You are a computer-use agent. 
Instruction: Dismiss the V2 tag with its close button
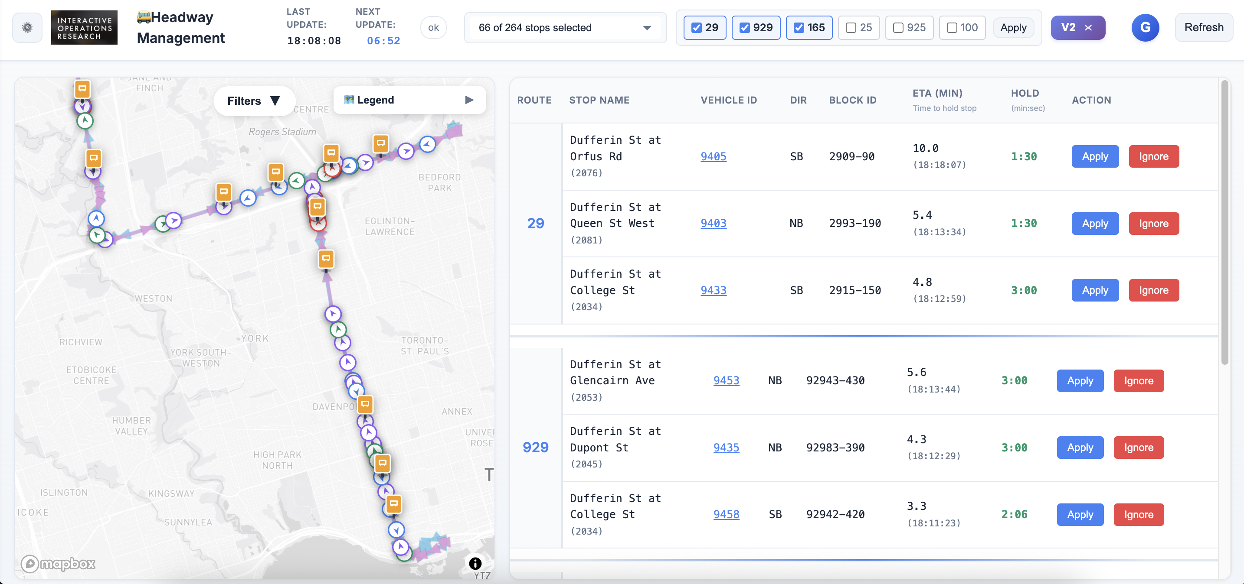coord(1089,27)
